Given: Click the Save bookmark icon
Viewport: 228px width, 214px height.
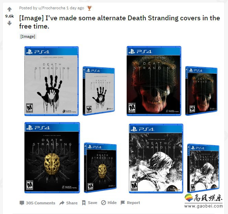Looking at the screenshot, I should 84,203.
